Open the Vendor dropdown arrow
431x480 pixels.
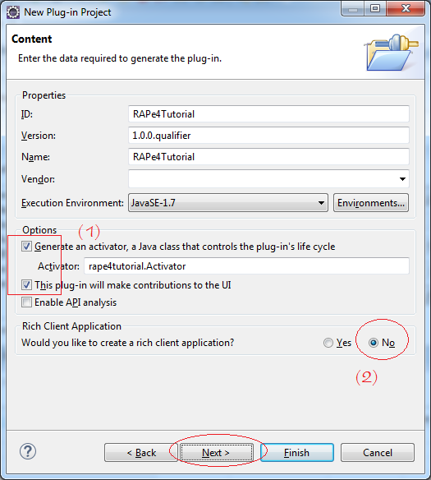402,179
